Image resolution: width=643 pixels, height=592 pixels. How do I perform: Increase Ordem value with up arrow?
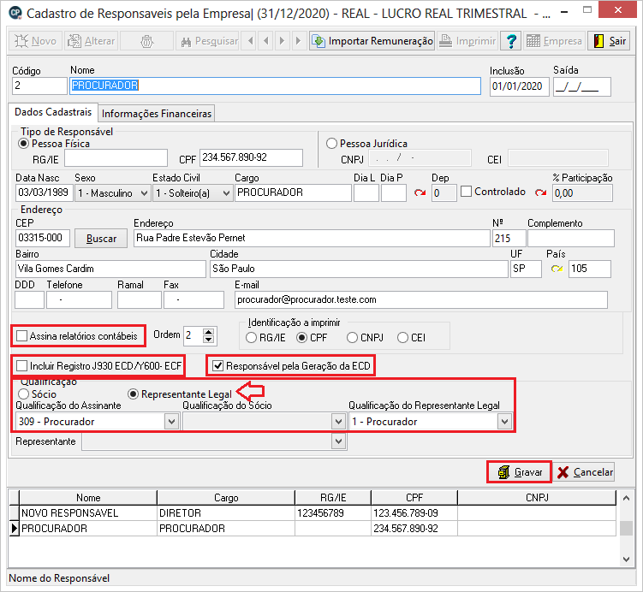pos(208,332)
